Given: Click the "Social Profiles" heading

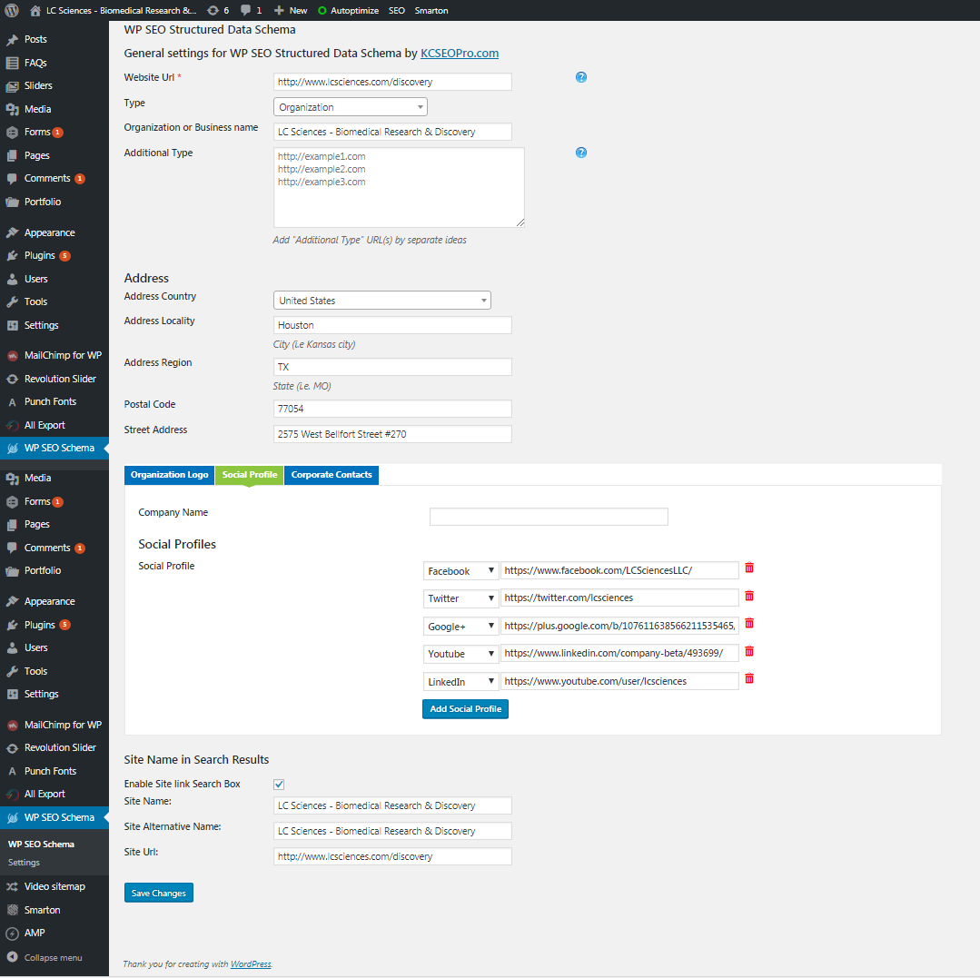Looking at the screenshot, I should (x=177, y=544).
